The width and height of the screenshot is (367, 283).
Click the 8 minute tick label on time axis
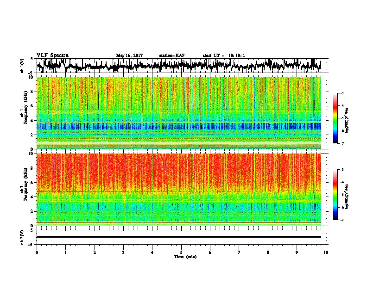pyautogui.click(x=268, y=252)
